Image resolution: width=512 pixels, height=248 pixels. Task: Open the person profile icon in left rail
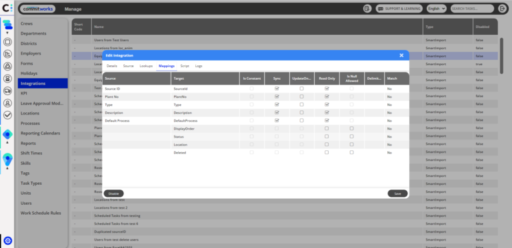[x=7, y=103]
